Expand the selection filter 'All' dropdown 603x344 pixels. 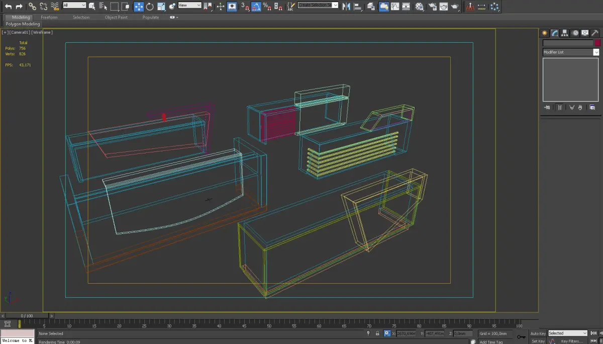tap(74, 6)
